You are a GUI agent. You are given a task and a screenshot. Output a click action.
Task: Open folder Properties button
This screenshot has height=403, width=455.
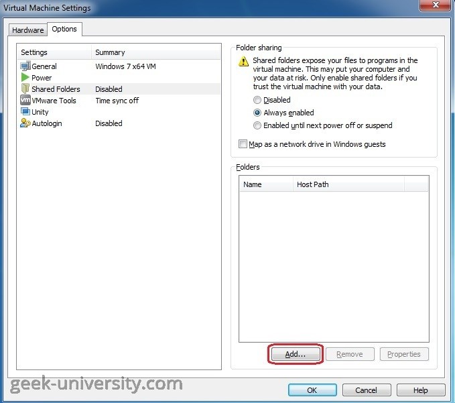pyautogui.click(x=404, y=354)
